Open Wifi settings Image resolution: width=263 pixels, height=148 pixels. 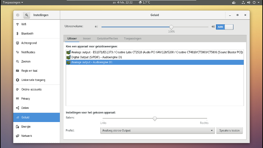(x=36, y=24)
